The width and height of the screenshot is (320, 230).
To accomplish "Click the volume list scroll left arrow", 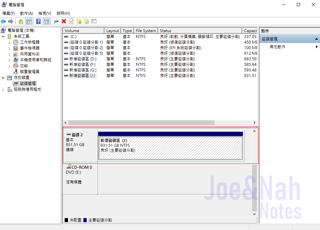I will 65,123.
